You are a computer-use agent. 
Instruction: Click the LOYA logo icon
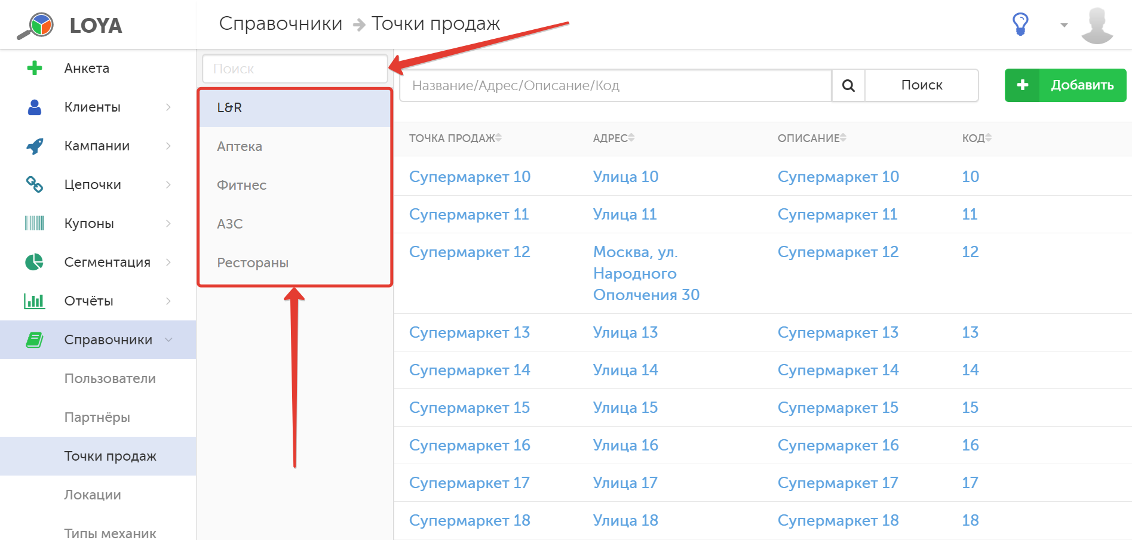point(35,26)
